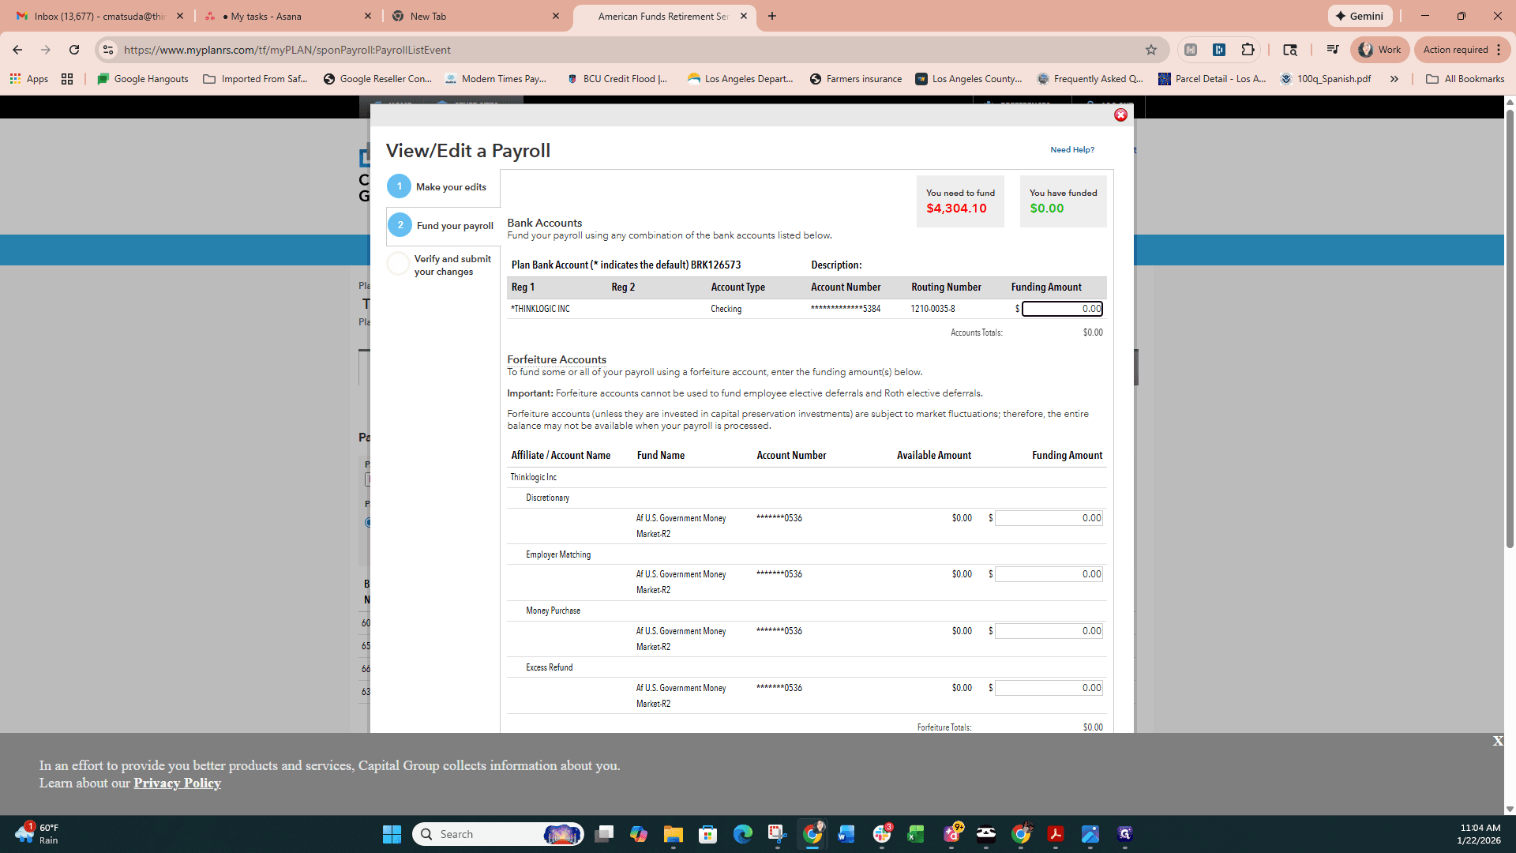Open Microsoft Edge from taskbar
Image resolution: width=1516 pixels, height=853 pixels.
(x=742, y=834)
